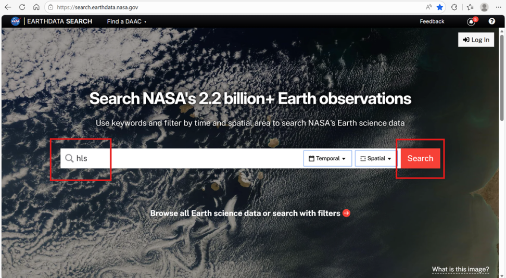Open the Temporal filter dropdown

click(327, 158)
